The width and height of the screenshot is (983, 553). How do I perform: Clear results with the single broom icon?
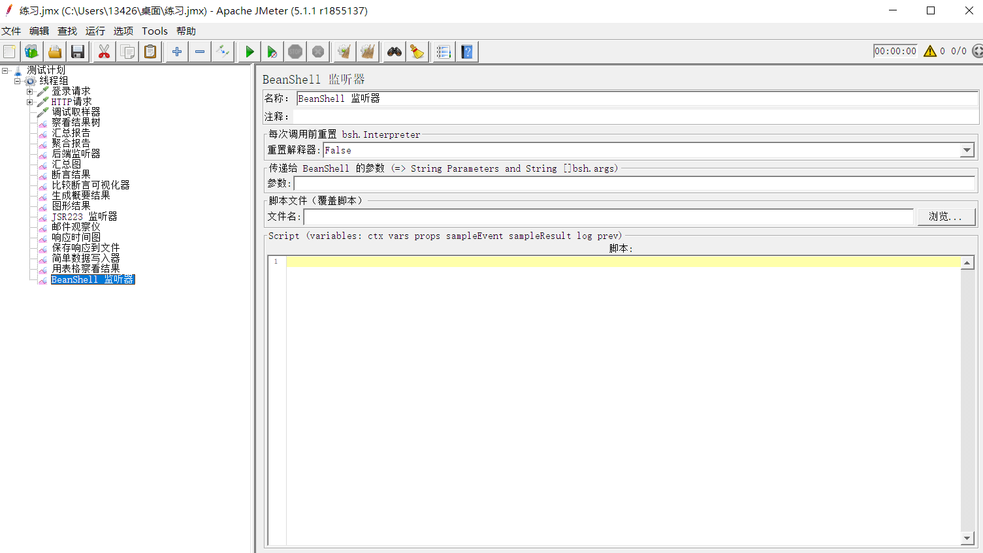click(344, 52)
